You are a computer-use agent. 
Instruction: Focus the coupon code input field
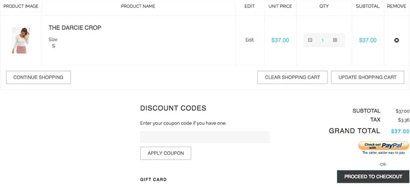coord(205,137)
